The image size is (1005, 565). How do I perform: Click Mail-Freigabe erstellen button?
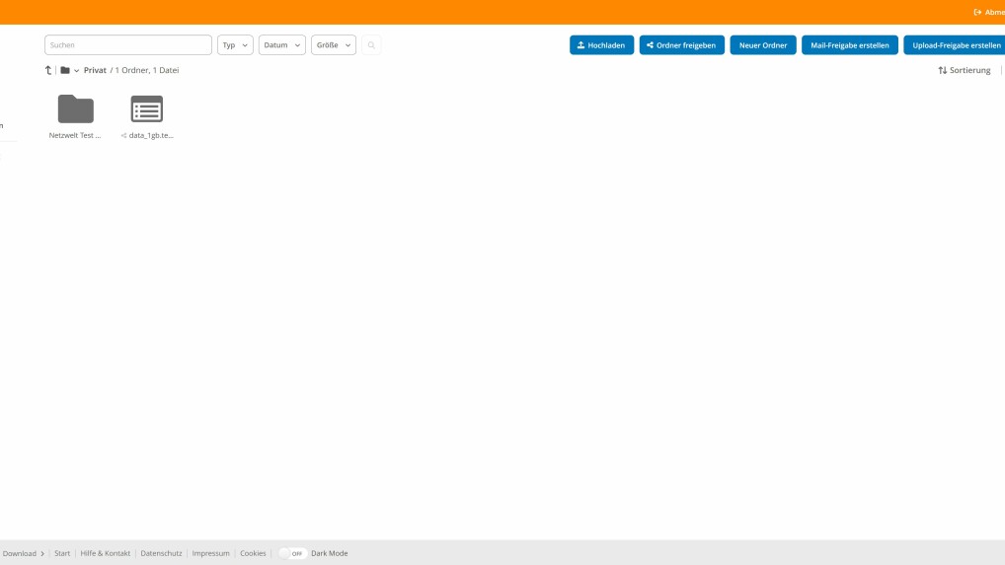(849, 45)
